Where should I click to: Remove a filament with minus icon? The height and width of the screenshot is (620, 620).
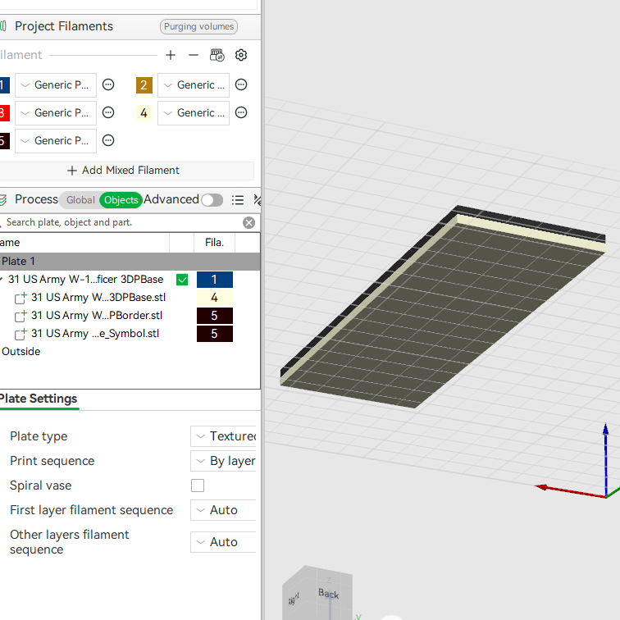194,55
